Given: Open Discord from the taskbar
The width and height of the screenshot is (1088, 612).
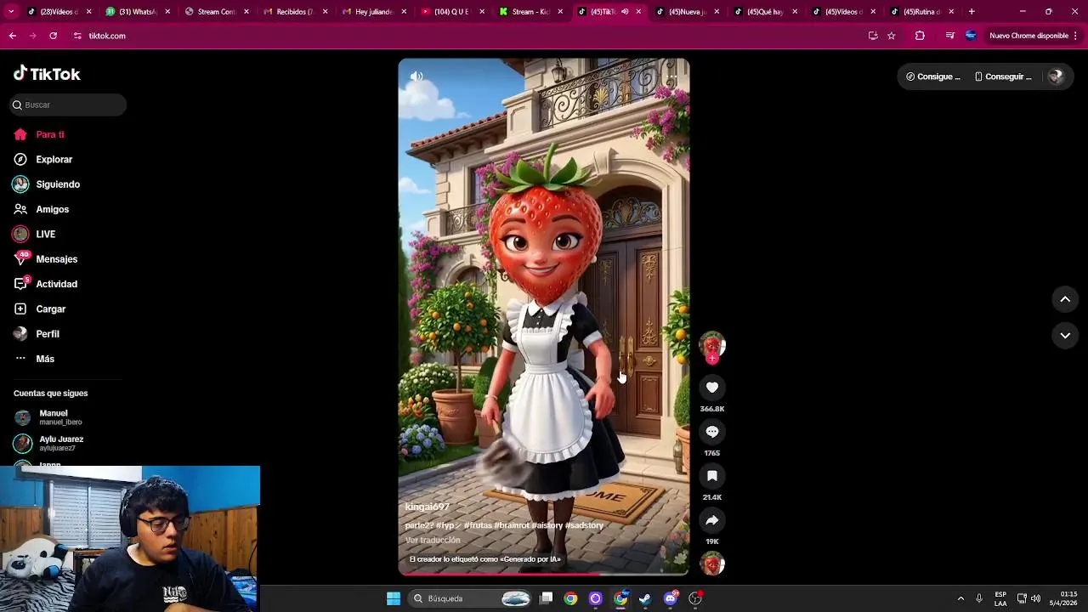Looking at the screenshot, I should (x=671, y=598).
